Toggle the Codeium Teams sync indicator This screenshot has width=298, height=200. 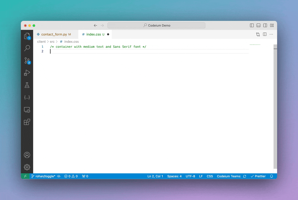coord(244,176)
